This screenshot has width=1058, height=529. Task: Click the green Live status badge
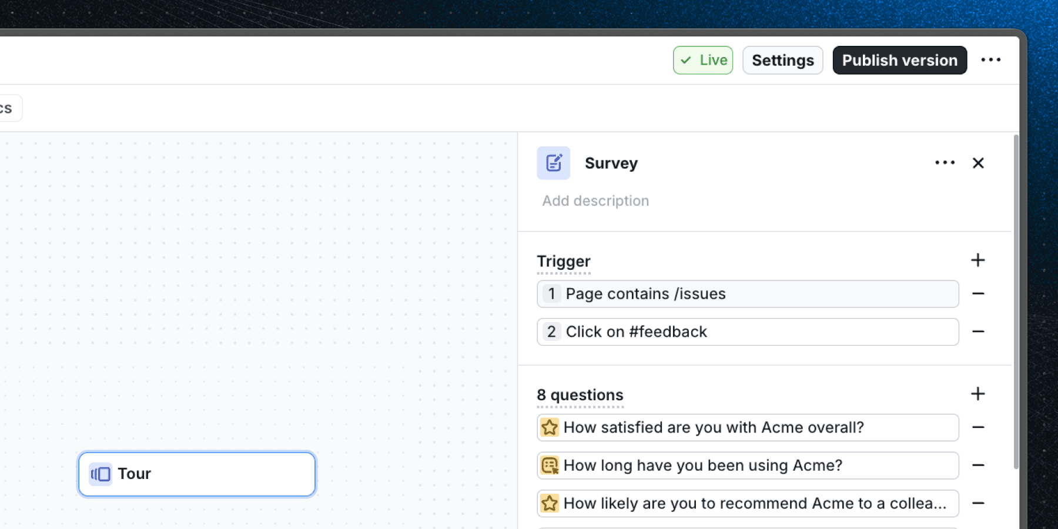pyautogui.click(x=703, y=60)
